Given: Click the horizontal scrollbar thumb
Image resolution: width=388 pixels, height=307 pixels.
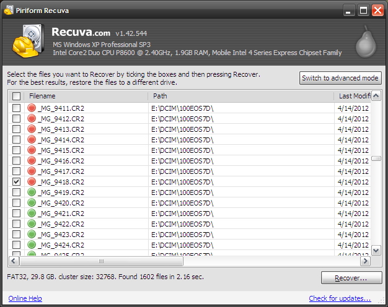Looking at the screenshot, I should tap(101, 261).
